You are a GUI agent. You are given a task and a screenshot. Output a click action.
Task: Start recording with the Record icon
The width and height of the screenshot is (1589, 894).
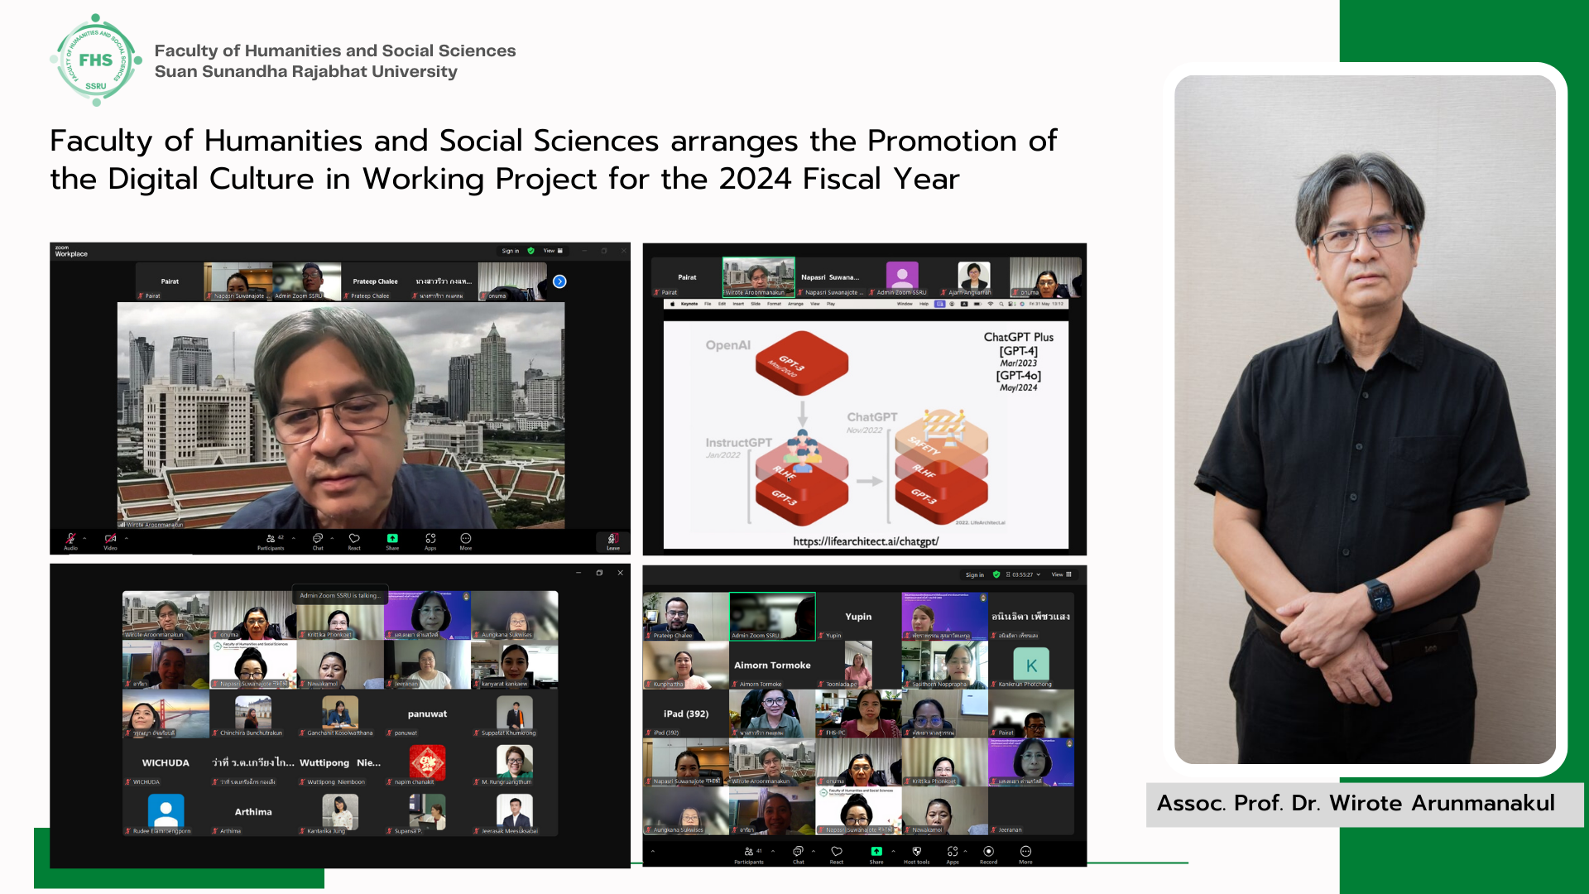(988, 853)
